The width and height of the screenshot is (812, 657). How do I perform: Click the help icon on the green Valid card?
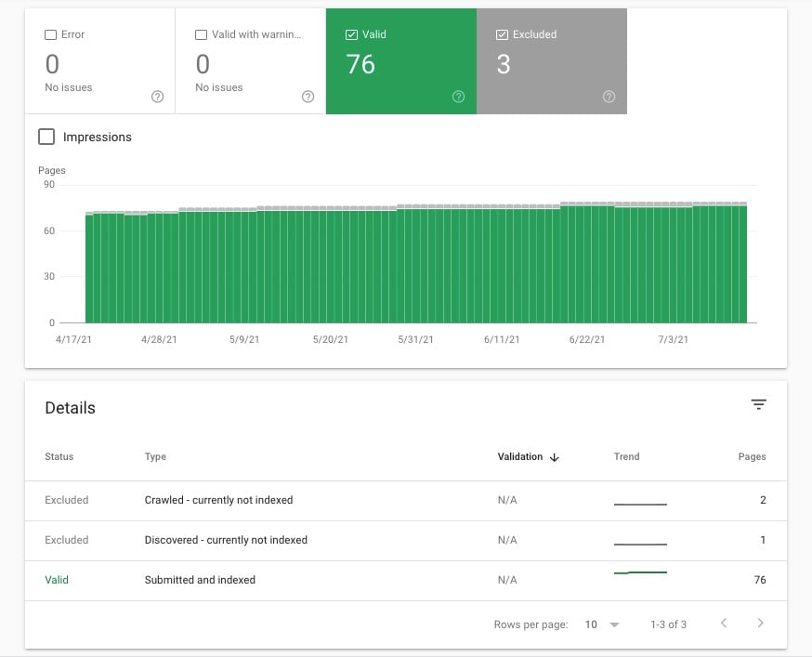pyautogui.click(x=458, y=96)
